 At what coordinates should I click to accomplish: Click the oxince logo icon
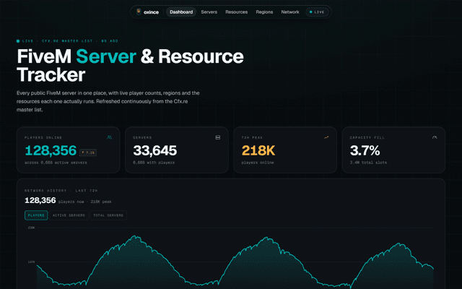click(x=139, y=12)
